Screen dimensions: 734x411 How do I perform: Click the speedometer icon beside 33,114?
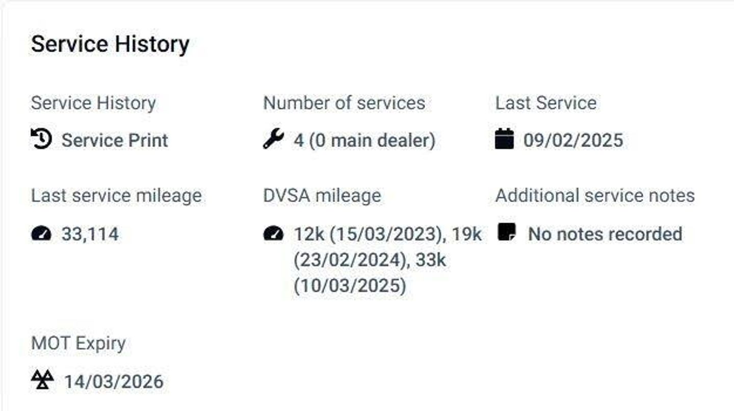41,234
